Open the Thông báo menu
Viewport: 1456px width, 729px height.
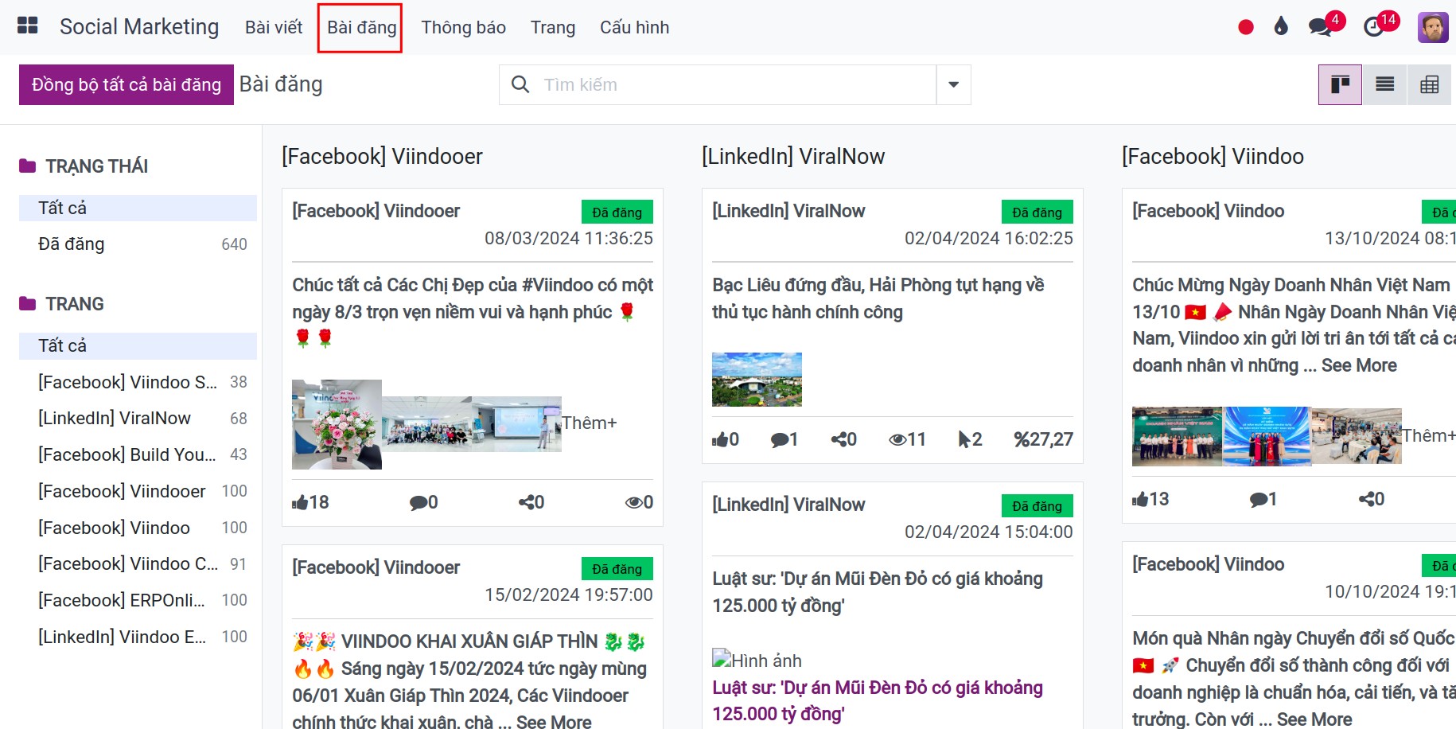463,27
